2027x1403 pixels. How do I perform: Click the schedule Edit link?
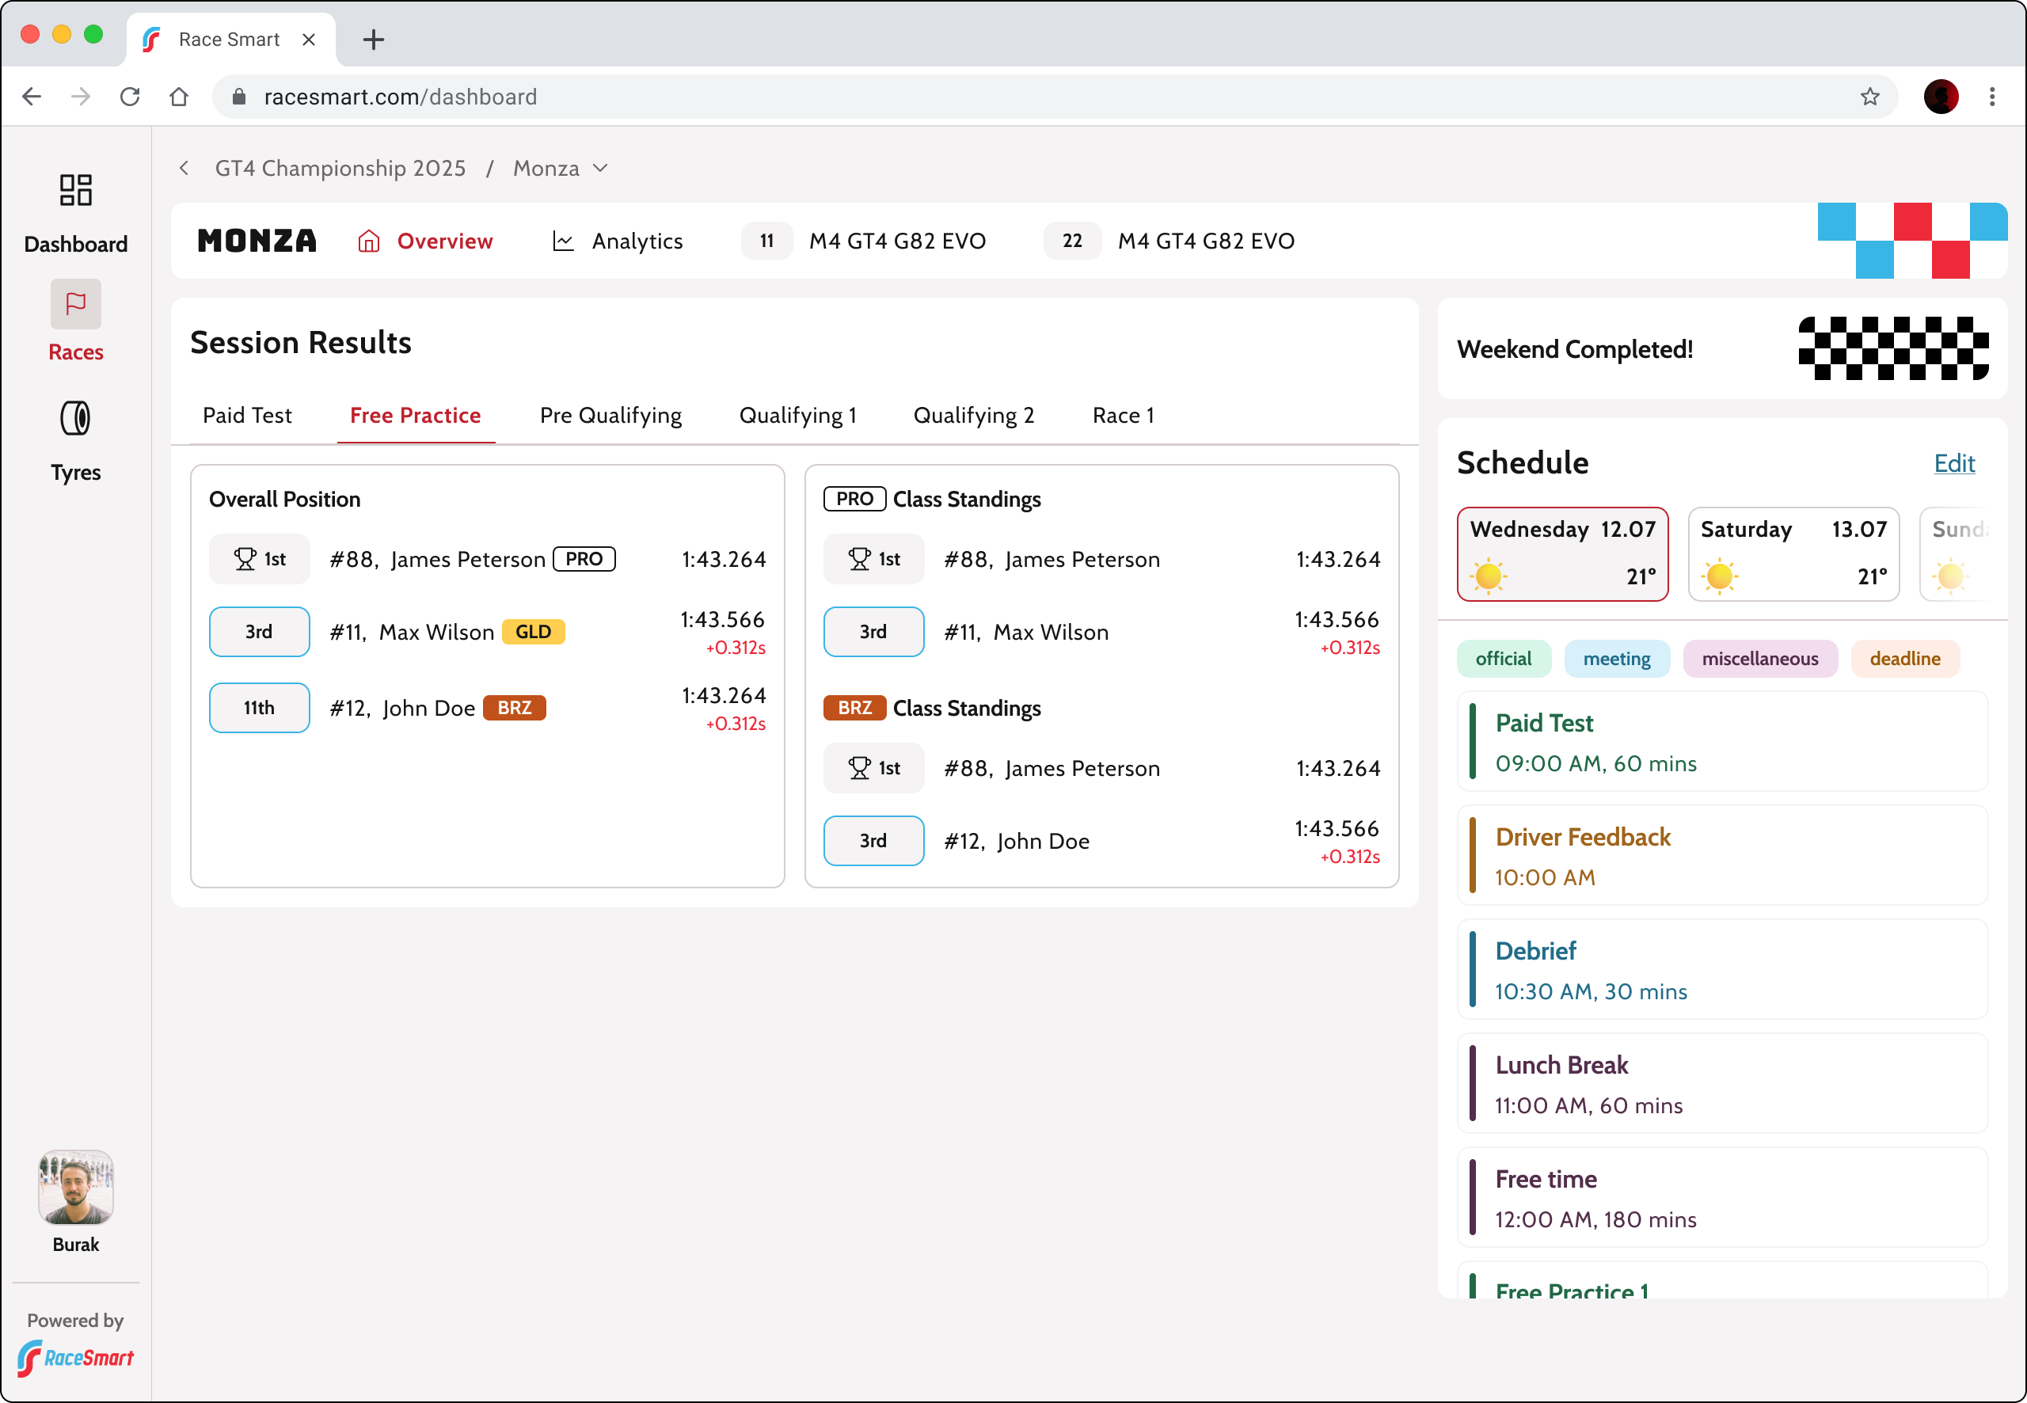1953,463
